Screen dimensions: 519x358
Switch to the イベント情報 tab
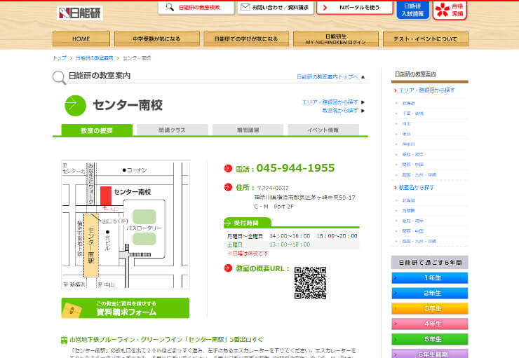pyautogui.click(x=323, y=130)
